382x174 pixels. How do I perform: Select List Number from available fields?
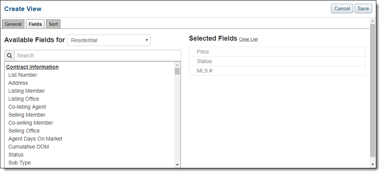23,75
